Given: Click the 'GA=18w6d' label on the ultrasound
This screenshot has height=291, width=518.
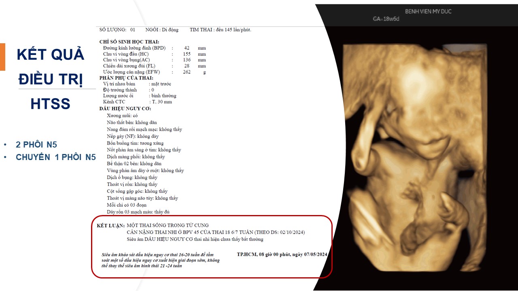Looking at the screenshot, I should pos(386,19).
